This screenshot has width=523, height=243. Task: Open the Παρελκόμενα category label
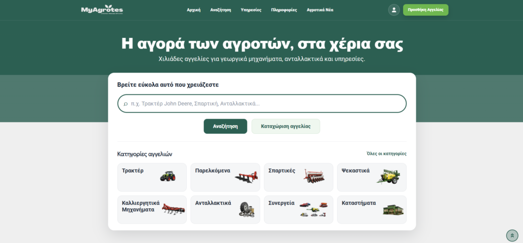pyautogui.click(x=213, y=171)
